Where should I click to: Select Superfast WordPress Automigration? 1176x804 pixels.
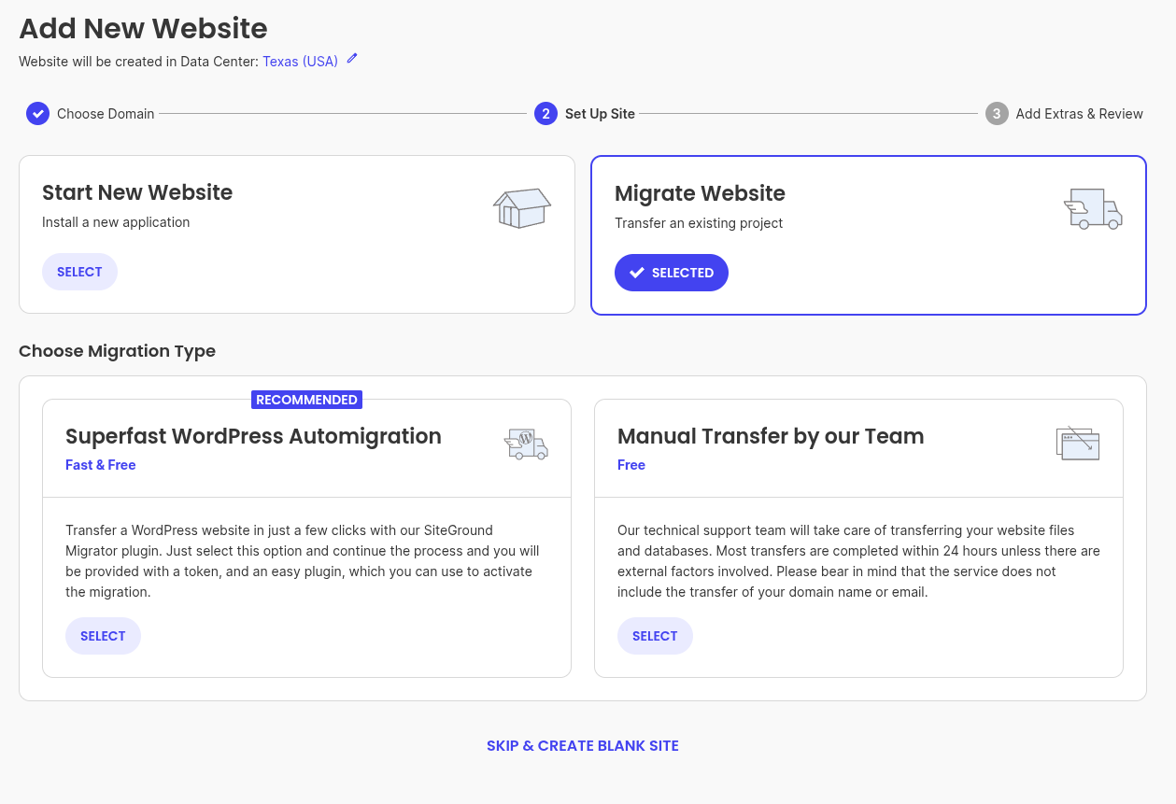point(103,636)
